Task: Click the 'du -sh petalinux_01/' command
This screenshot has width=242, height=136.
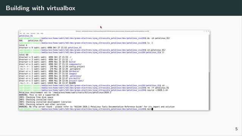Action: 158,38
